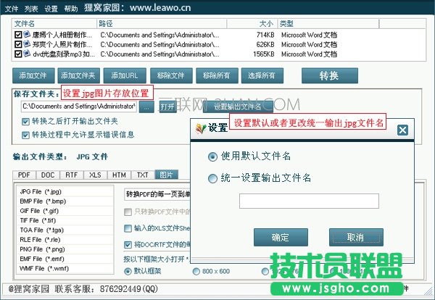Sort list by 类型 column header

[x=328, y=24]
